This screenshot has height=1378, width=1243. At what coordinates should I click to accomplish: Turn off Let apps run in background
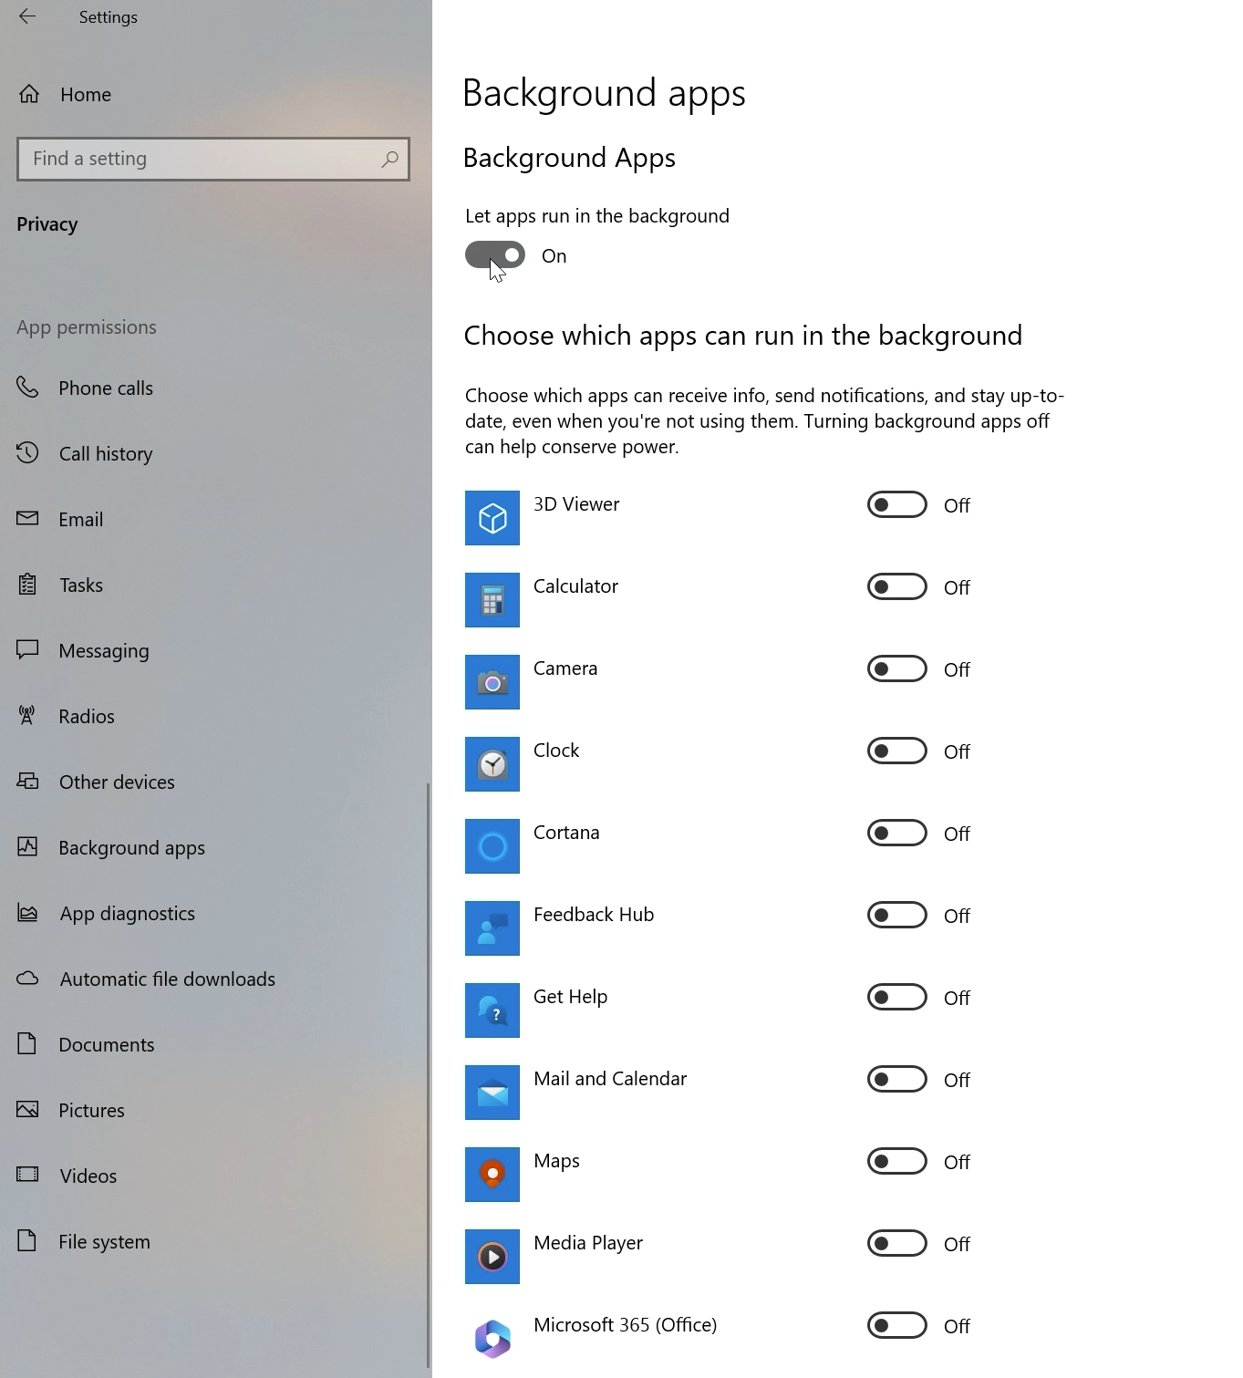[495, 255]
